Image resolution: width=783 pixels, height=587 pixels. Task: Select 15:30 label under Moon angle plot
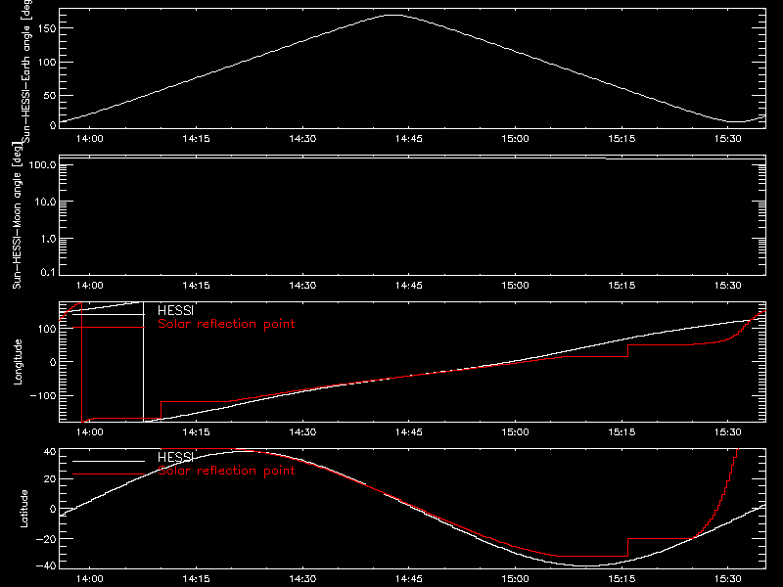728,286
